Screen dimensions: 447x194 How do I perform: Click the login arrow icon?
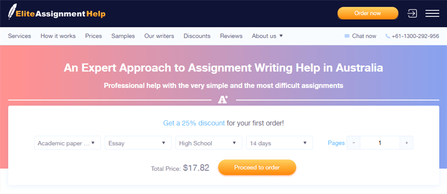click(412, 13)
